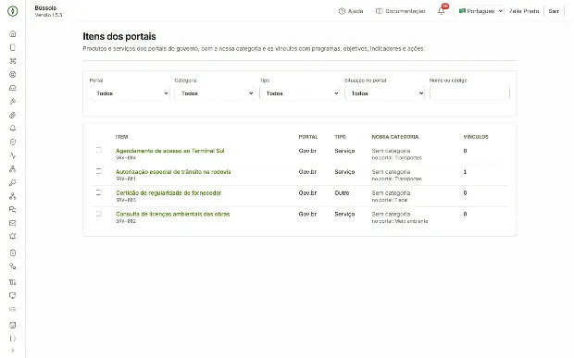574x358 pixels.
Task: Click the PORTAL column header
Action: coord(308,137)
